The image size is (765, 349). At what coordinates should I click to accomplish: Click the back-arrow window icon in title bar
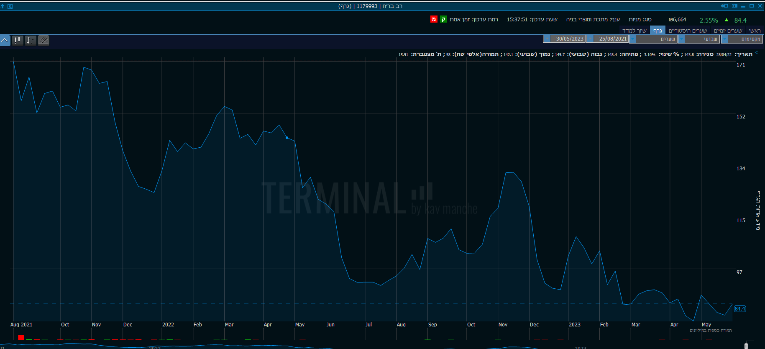click(724, 6)
